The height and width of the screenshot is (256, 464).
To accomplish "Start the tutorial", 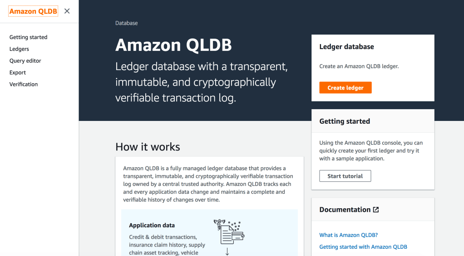I will coord(345,176).
